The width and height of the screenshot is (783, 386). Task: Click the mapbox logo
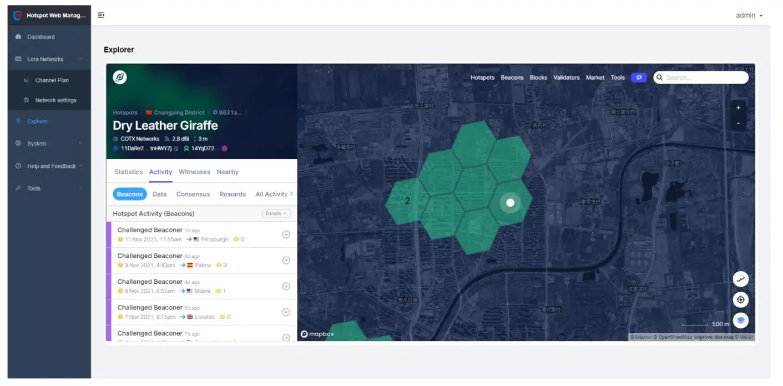(x=317, y=334)
